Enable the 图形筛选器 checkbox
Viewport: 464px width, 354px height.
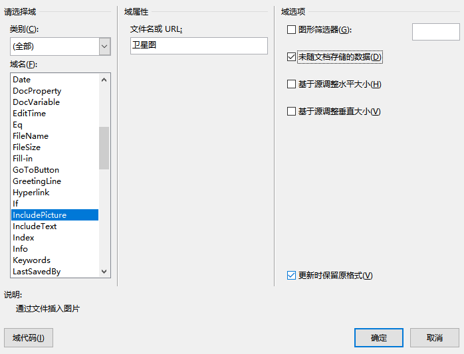291,30
